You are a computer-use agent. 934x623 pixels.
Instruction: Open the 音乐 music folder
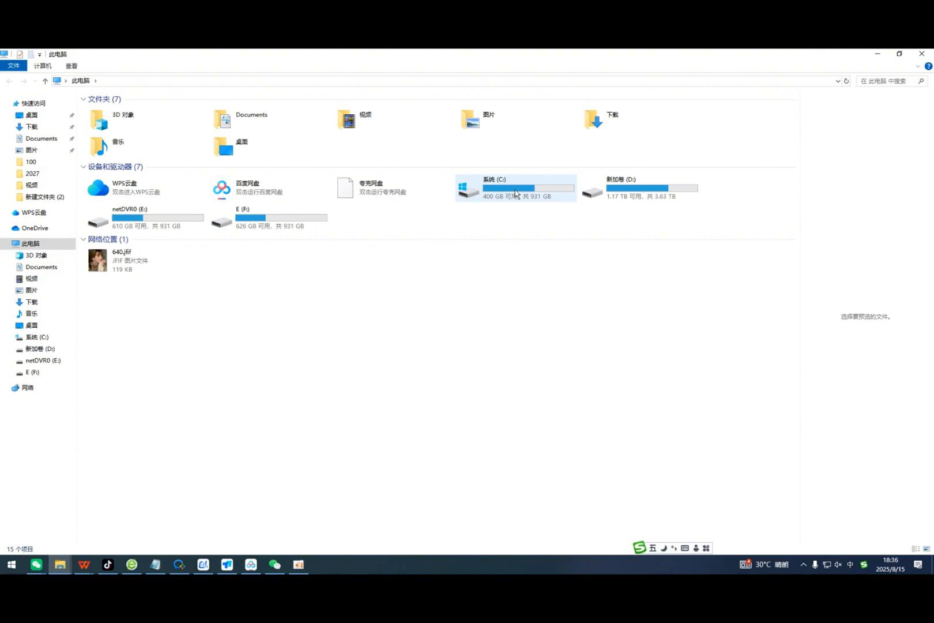tap(98, 147)
